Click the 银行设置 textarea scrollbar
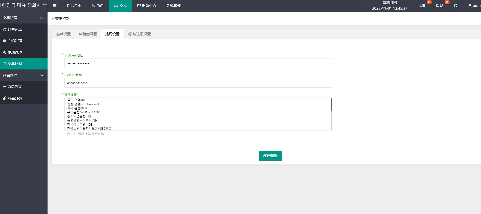The height and width of the screenshot is (214, 481). [331, 105]
